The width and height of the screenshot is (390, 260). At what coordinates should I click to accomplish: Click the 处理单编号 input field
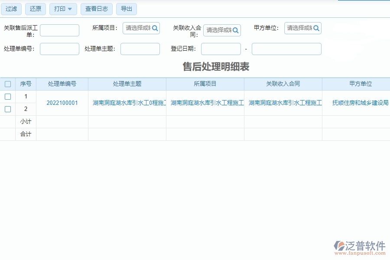[59, 49]
